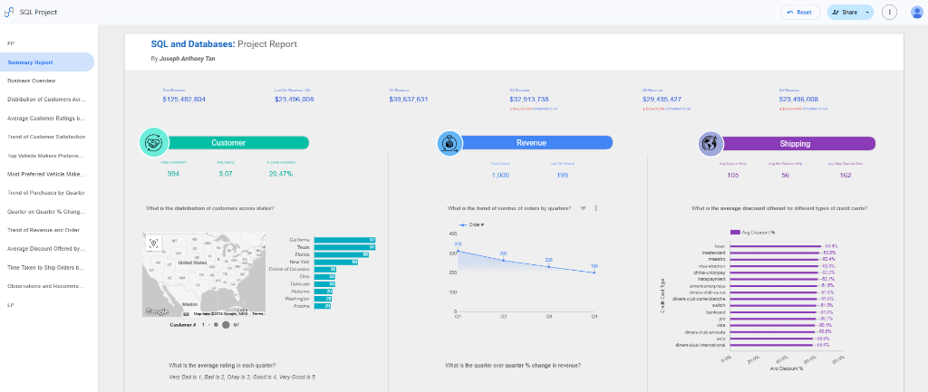Open the three-dot more options menu
Viewport: 928px width, 392px height.
889,12
